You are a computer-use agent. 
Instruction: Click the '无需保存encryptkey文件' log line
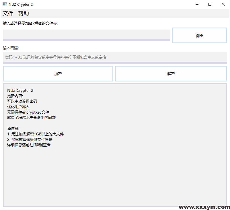click(28, 112)
